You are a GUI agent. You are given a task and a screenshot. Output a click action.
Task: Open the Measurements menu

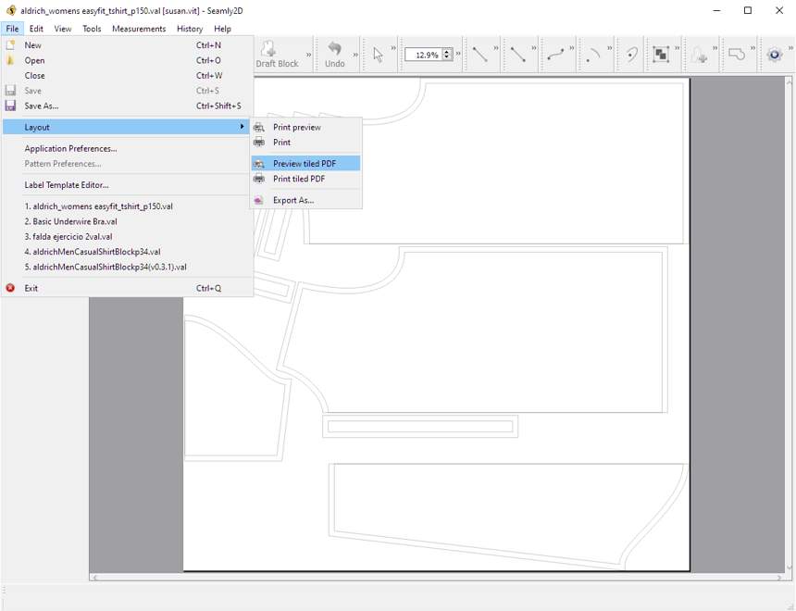(x=138, y=29)
